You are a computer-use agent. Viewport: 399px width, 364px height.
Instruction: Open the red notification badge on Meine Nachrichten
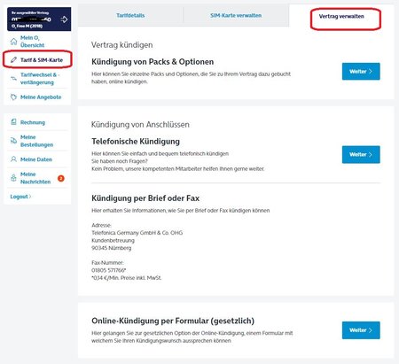pyautogui.click(x=61, y=178)
